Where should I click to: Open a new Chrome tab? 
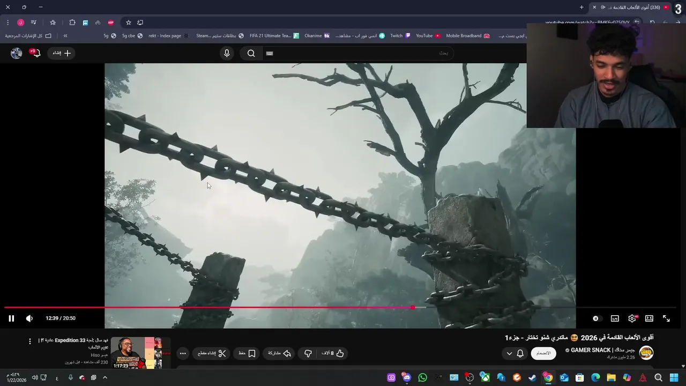(581, 7)
